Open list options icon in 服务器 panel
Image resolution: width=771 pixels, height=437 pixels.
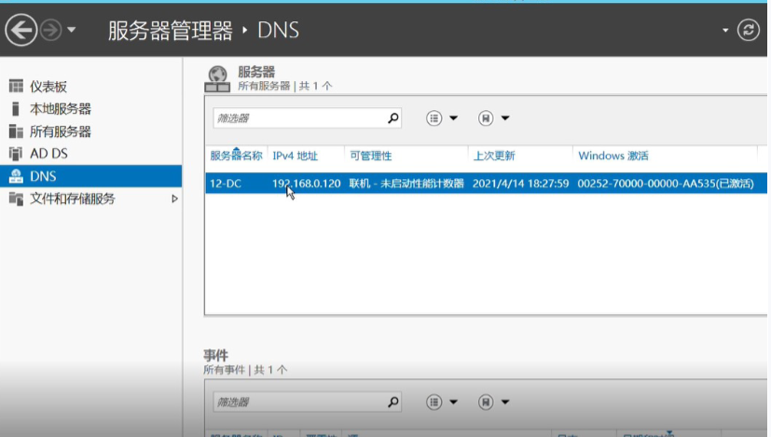[x=442, y=118]
